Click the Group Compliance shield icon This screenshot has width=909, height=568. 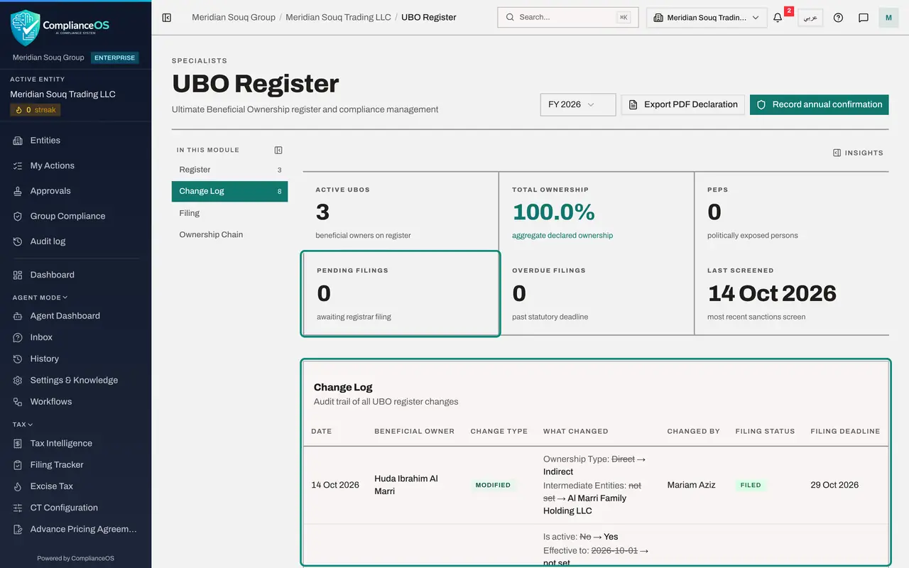pos(18,216)
